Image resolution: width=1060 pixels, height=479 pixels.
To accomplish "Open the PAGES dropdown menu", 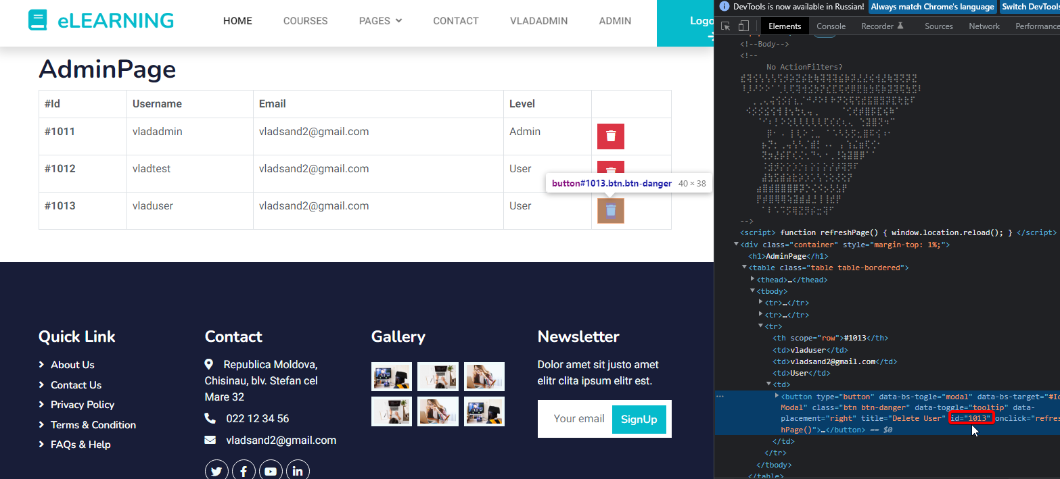I will pyautogui.click(x=380, y=21).
